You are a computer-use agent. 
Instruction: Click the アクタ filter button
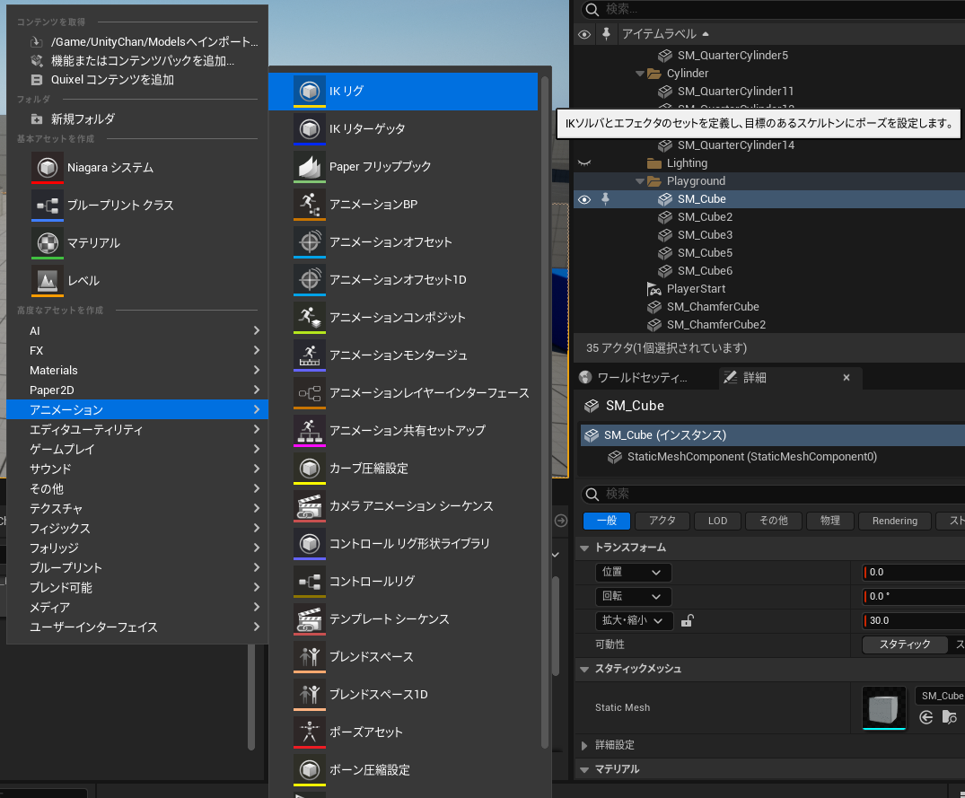click(x=662, y=521)
